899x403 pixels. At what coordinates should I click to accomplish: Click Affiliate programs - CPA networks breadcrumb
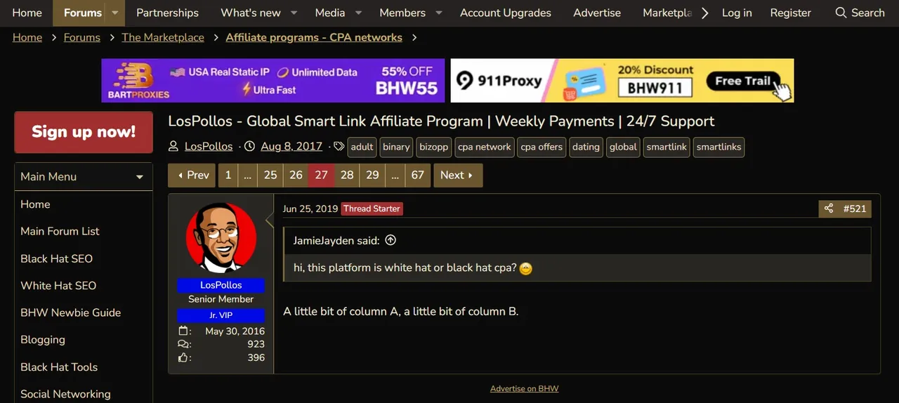pos(314,37)
